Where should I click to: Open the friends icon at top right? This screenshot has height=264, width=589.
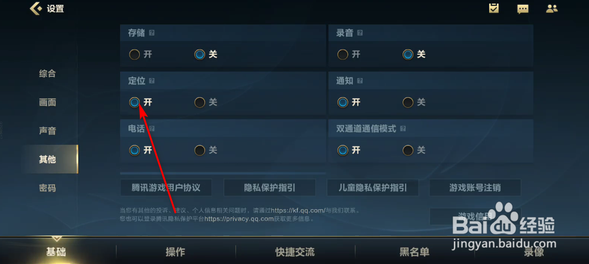point(552,8)
